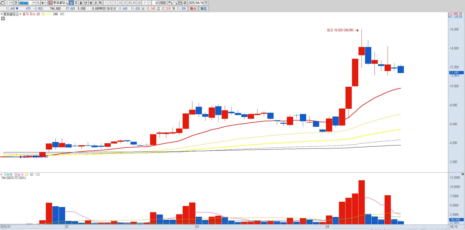Click the small square before the 평화홀딩스 legend

click(x=2, y=14)
